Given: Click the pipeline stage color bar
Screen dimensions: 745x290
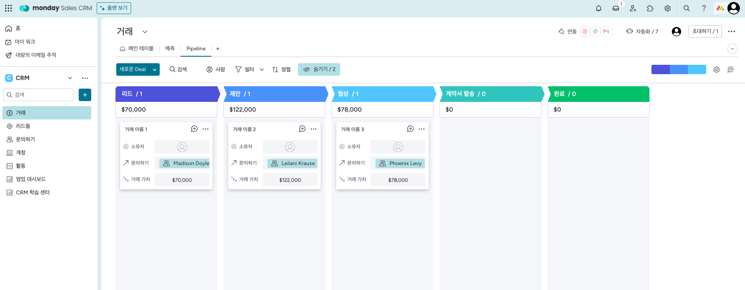Looking at the screenshot, I should coord(678,69).
